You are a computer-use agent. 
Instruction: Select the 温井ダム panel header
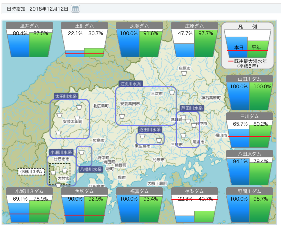point(29,26)
